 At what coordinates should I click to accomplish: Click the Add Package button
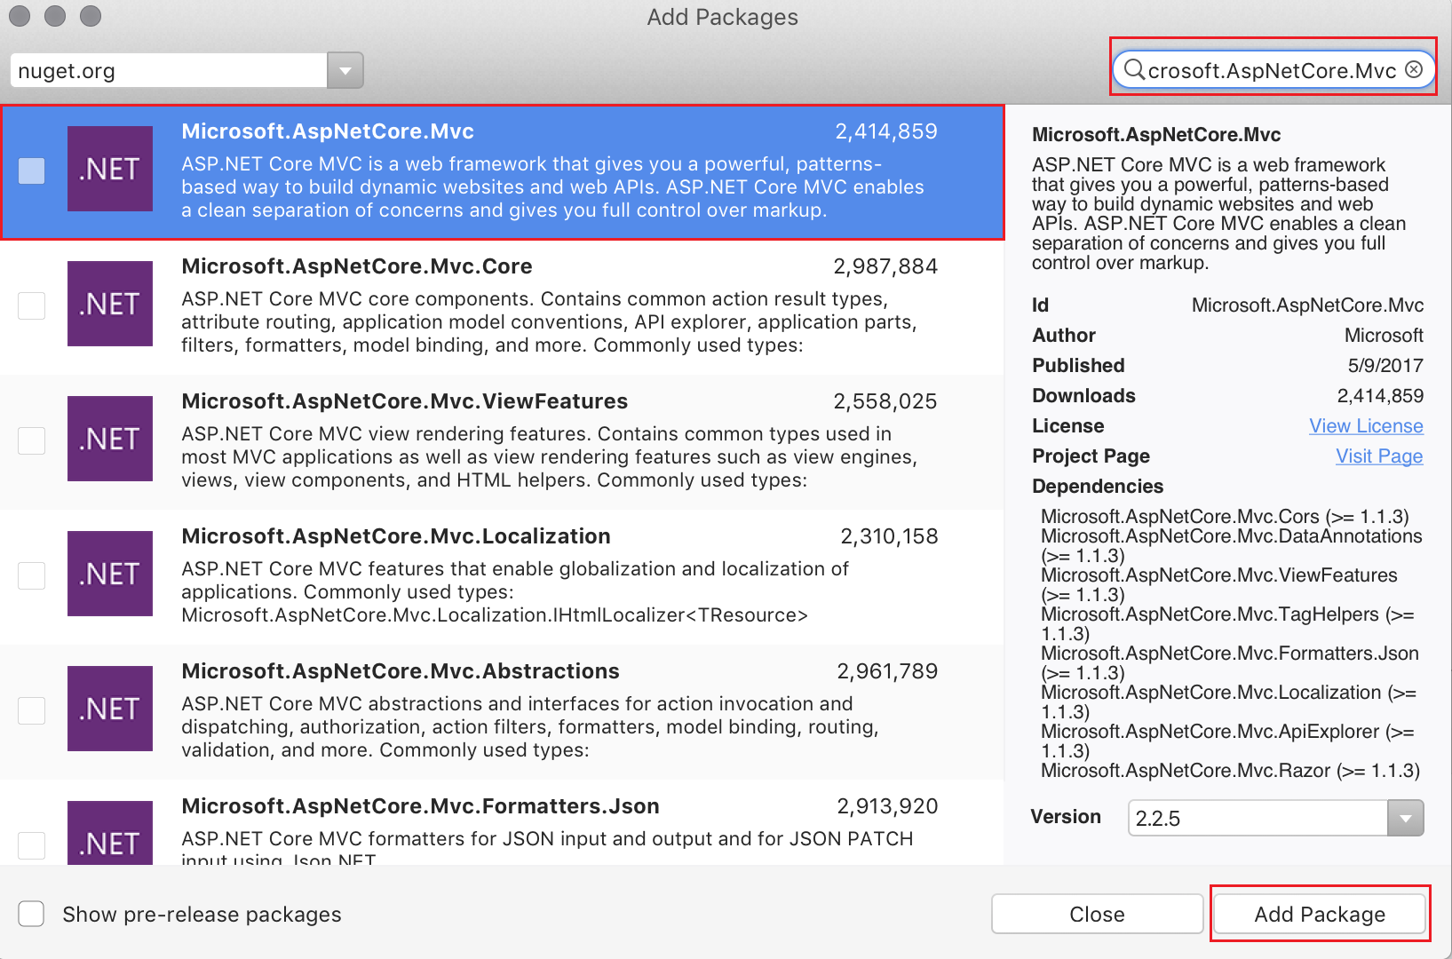[x=1320, y=914]
